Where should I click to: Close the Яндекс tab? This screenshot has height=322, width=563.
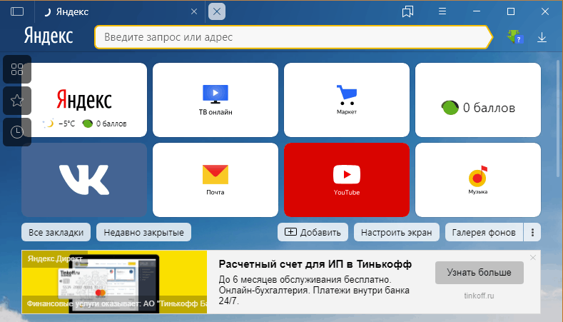pos(194,12)
